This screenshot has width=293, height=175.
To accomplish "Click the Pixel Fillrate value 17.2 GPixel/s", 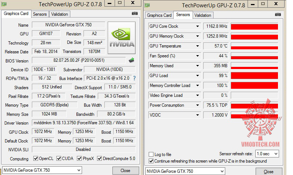I will click(x=49, y=96).
